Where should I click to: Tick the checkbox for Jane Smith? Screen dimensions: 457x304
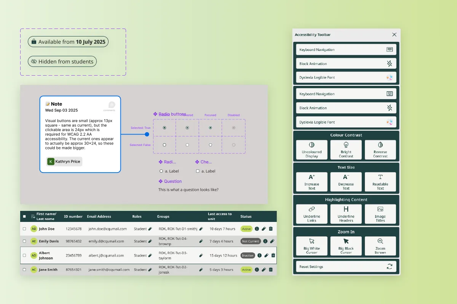pyautogui.click(x=24, y=269)
